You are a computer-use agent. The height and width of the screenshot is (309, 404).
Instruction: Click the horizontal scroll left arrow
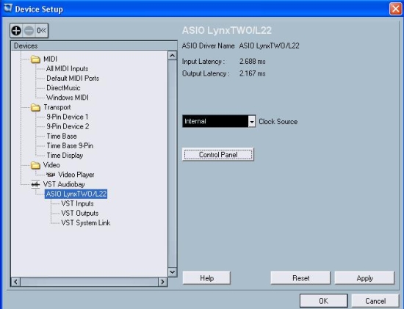pos(15,282)
